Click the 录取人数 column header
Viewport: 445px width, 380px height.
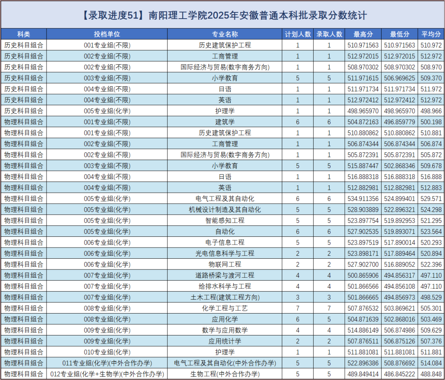coord(329,34)
